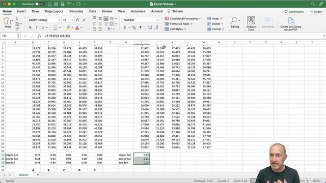Open Format as Table menu
Viewport: 326px width, 183px height.
coord(178,24)
